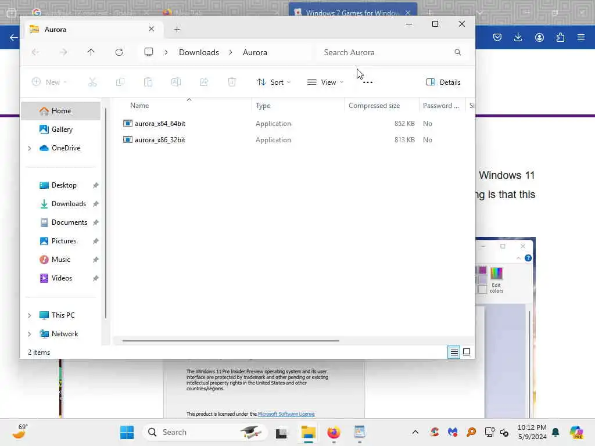Viewport: 595px width, 446px height.
Task: Show hidden system tray icons
Action: 415,432
